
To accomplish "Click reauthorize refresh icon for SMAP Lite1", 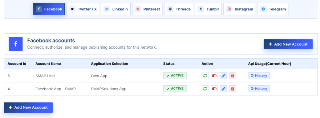I will (x=205, y=76).
